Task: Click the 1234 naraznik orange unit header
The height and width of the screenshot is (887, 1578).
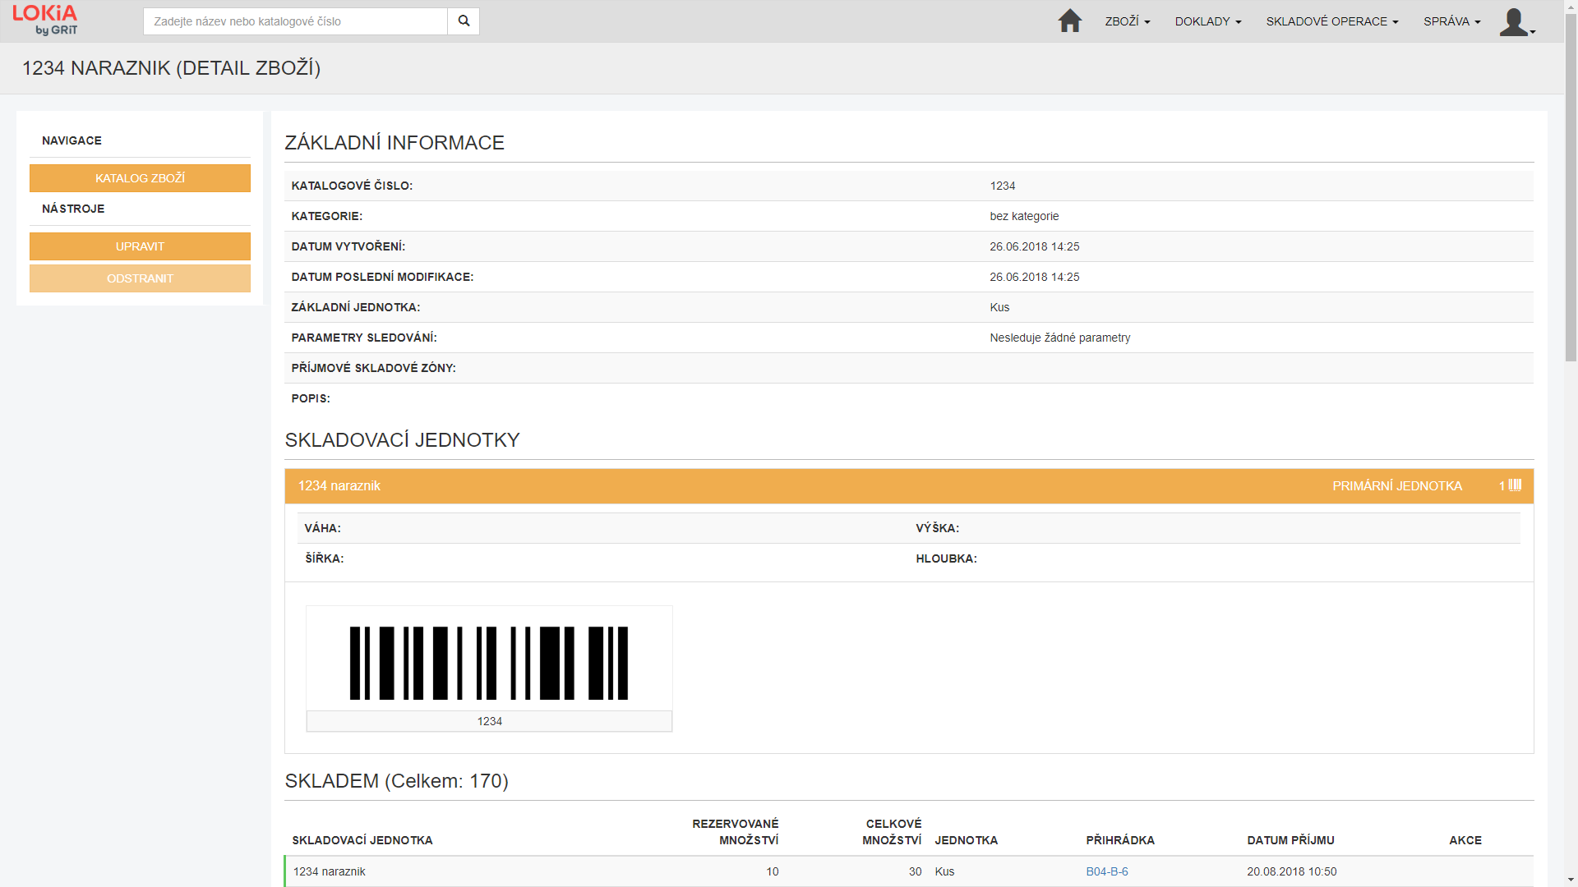Action: coord(339,486)
